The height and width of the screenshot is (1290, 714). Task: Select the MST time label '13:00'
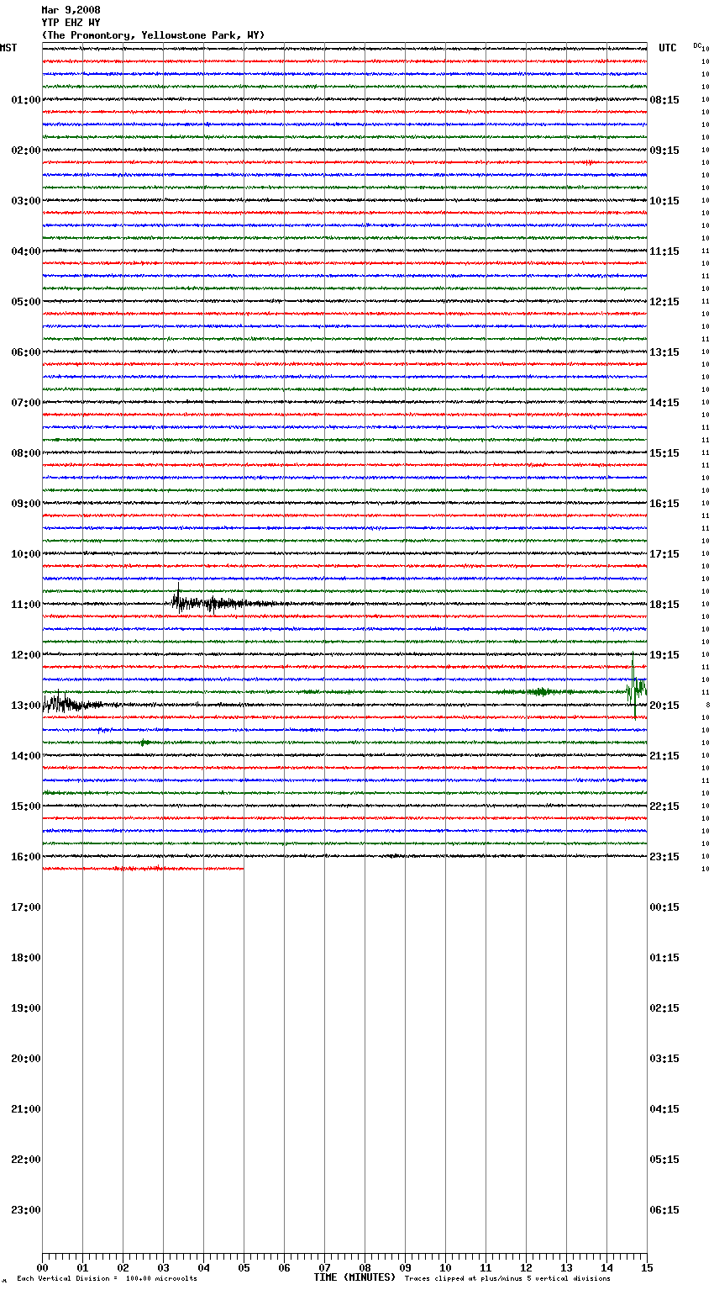click(25, 706)
